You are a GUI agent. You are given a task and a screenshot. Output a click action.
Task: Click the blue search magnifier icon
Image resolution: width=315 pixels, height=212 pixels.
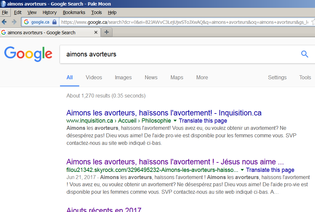coord(304,54)
